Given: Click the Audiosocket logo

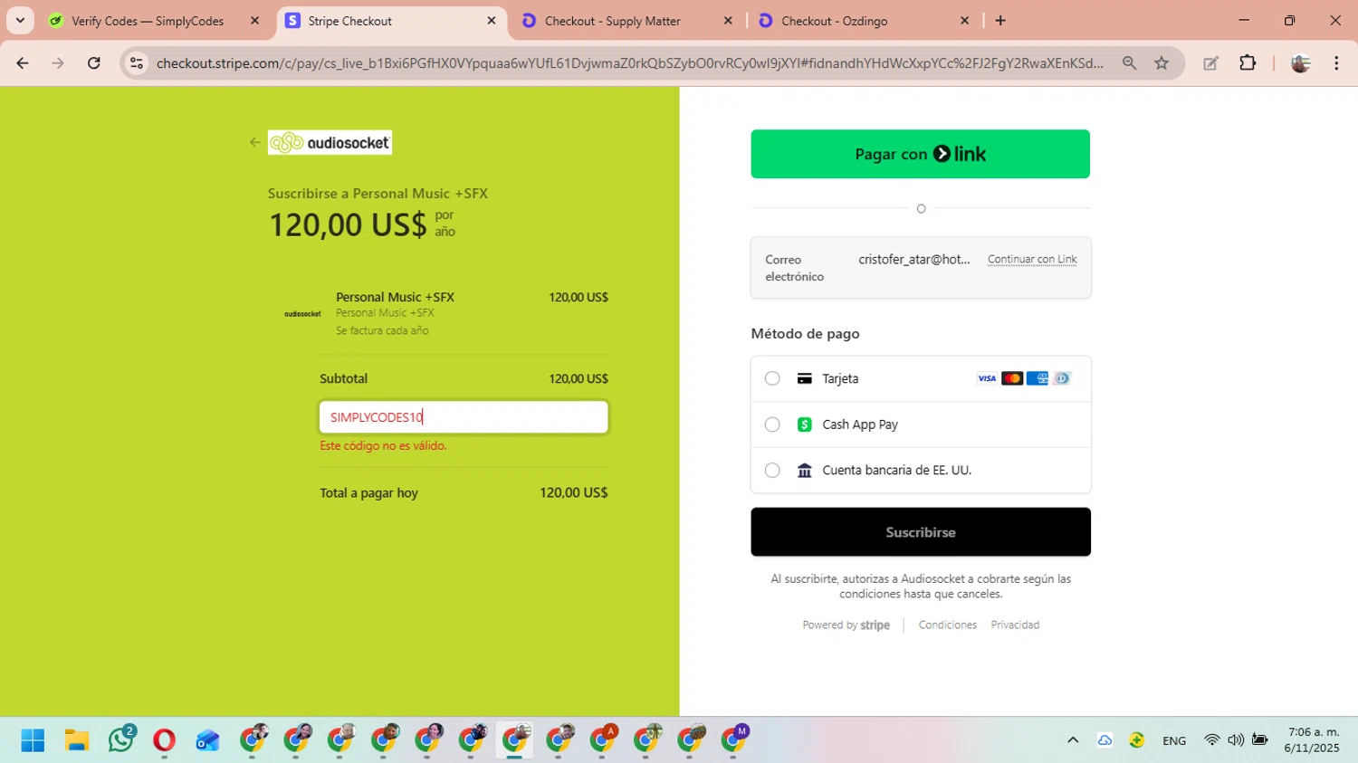Looking at the screenshot, I should (330, 142).
